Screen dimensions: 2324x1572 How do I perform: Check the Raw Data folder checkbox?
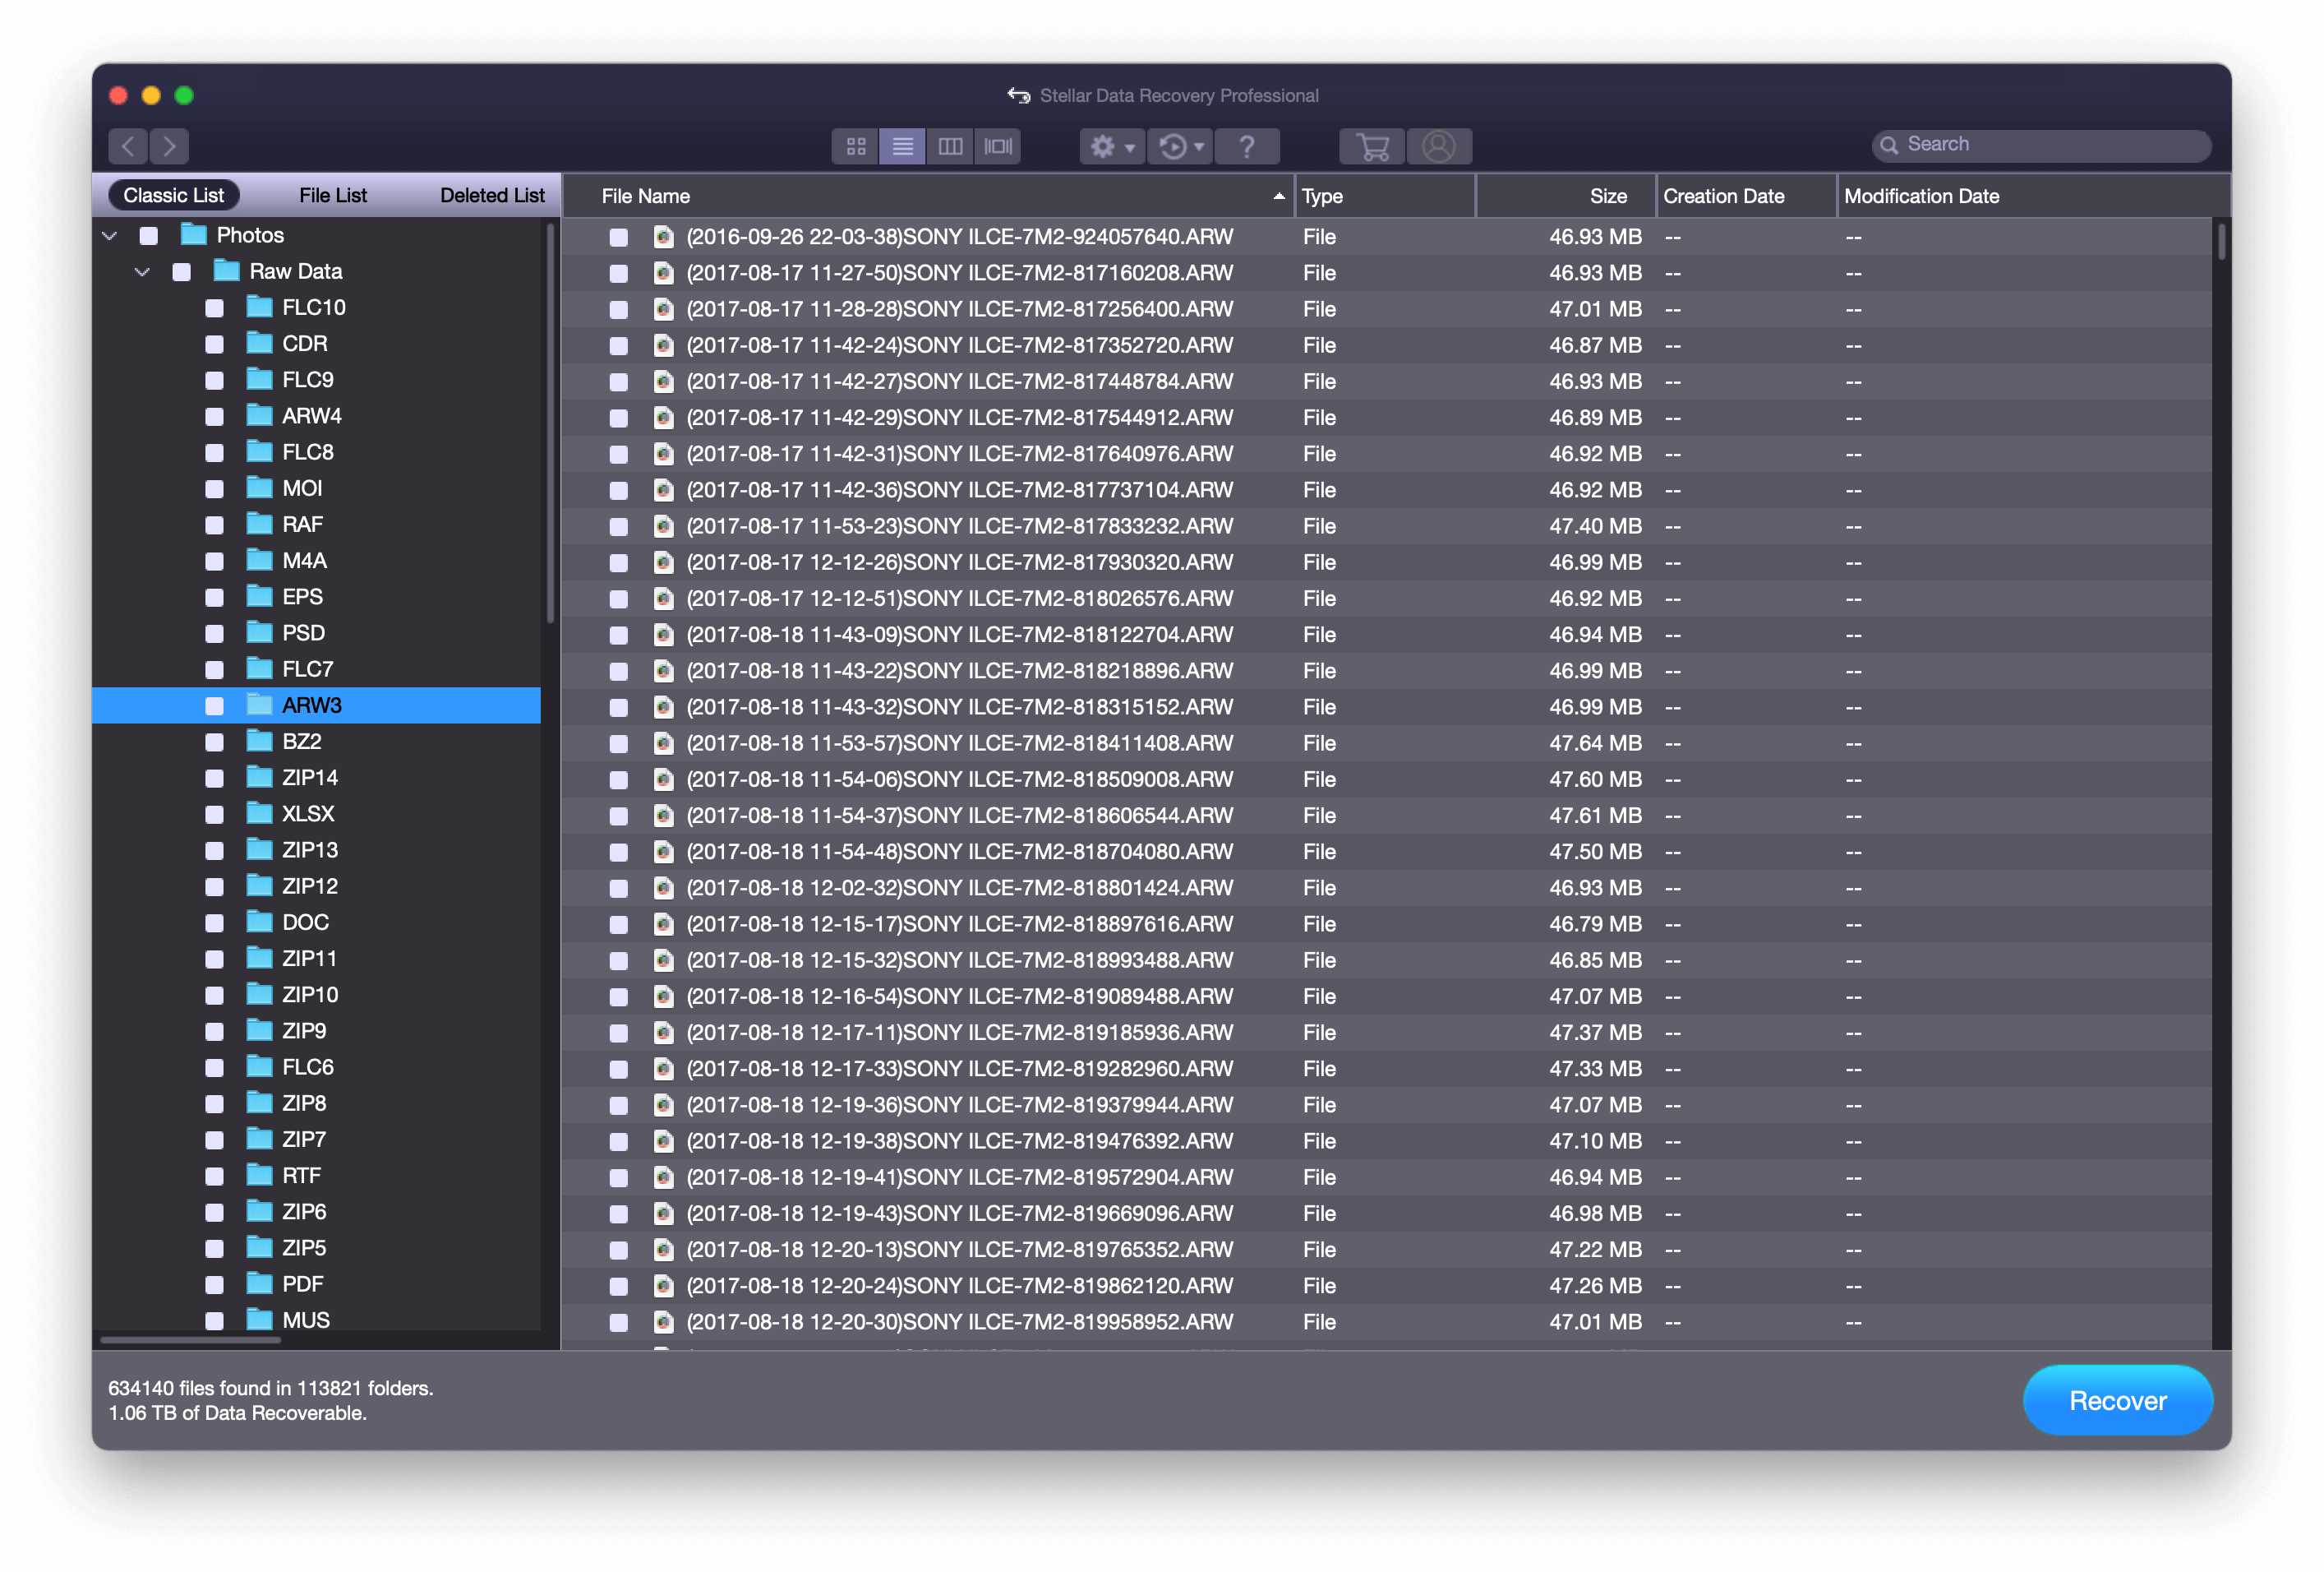(x=181, y=272)
